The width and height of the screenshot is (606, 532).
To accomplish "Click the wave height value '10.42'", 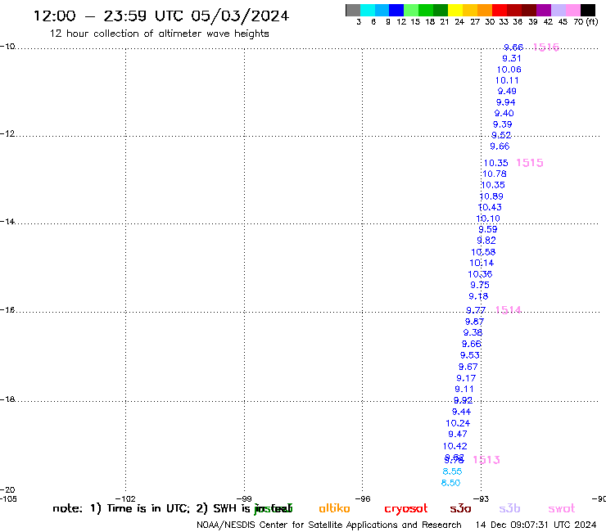I will pos(454,446).
